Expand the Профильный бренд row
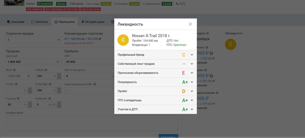Screen dimensions: 305x138 (192, 55)
